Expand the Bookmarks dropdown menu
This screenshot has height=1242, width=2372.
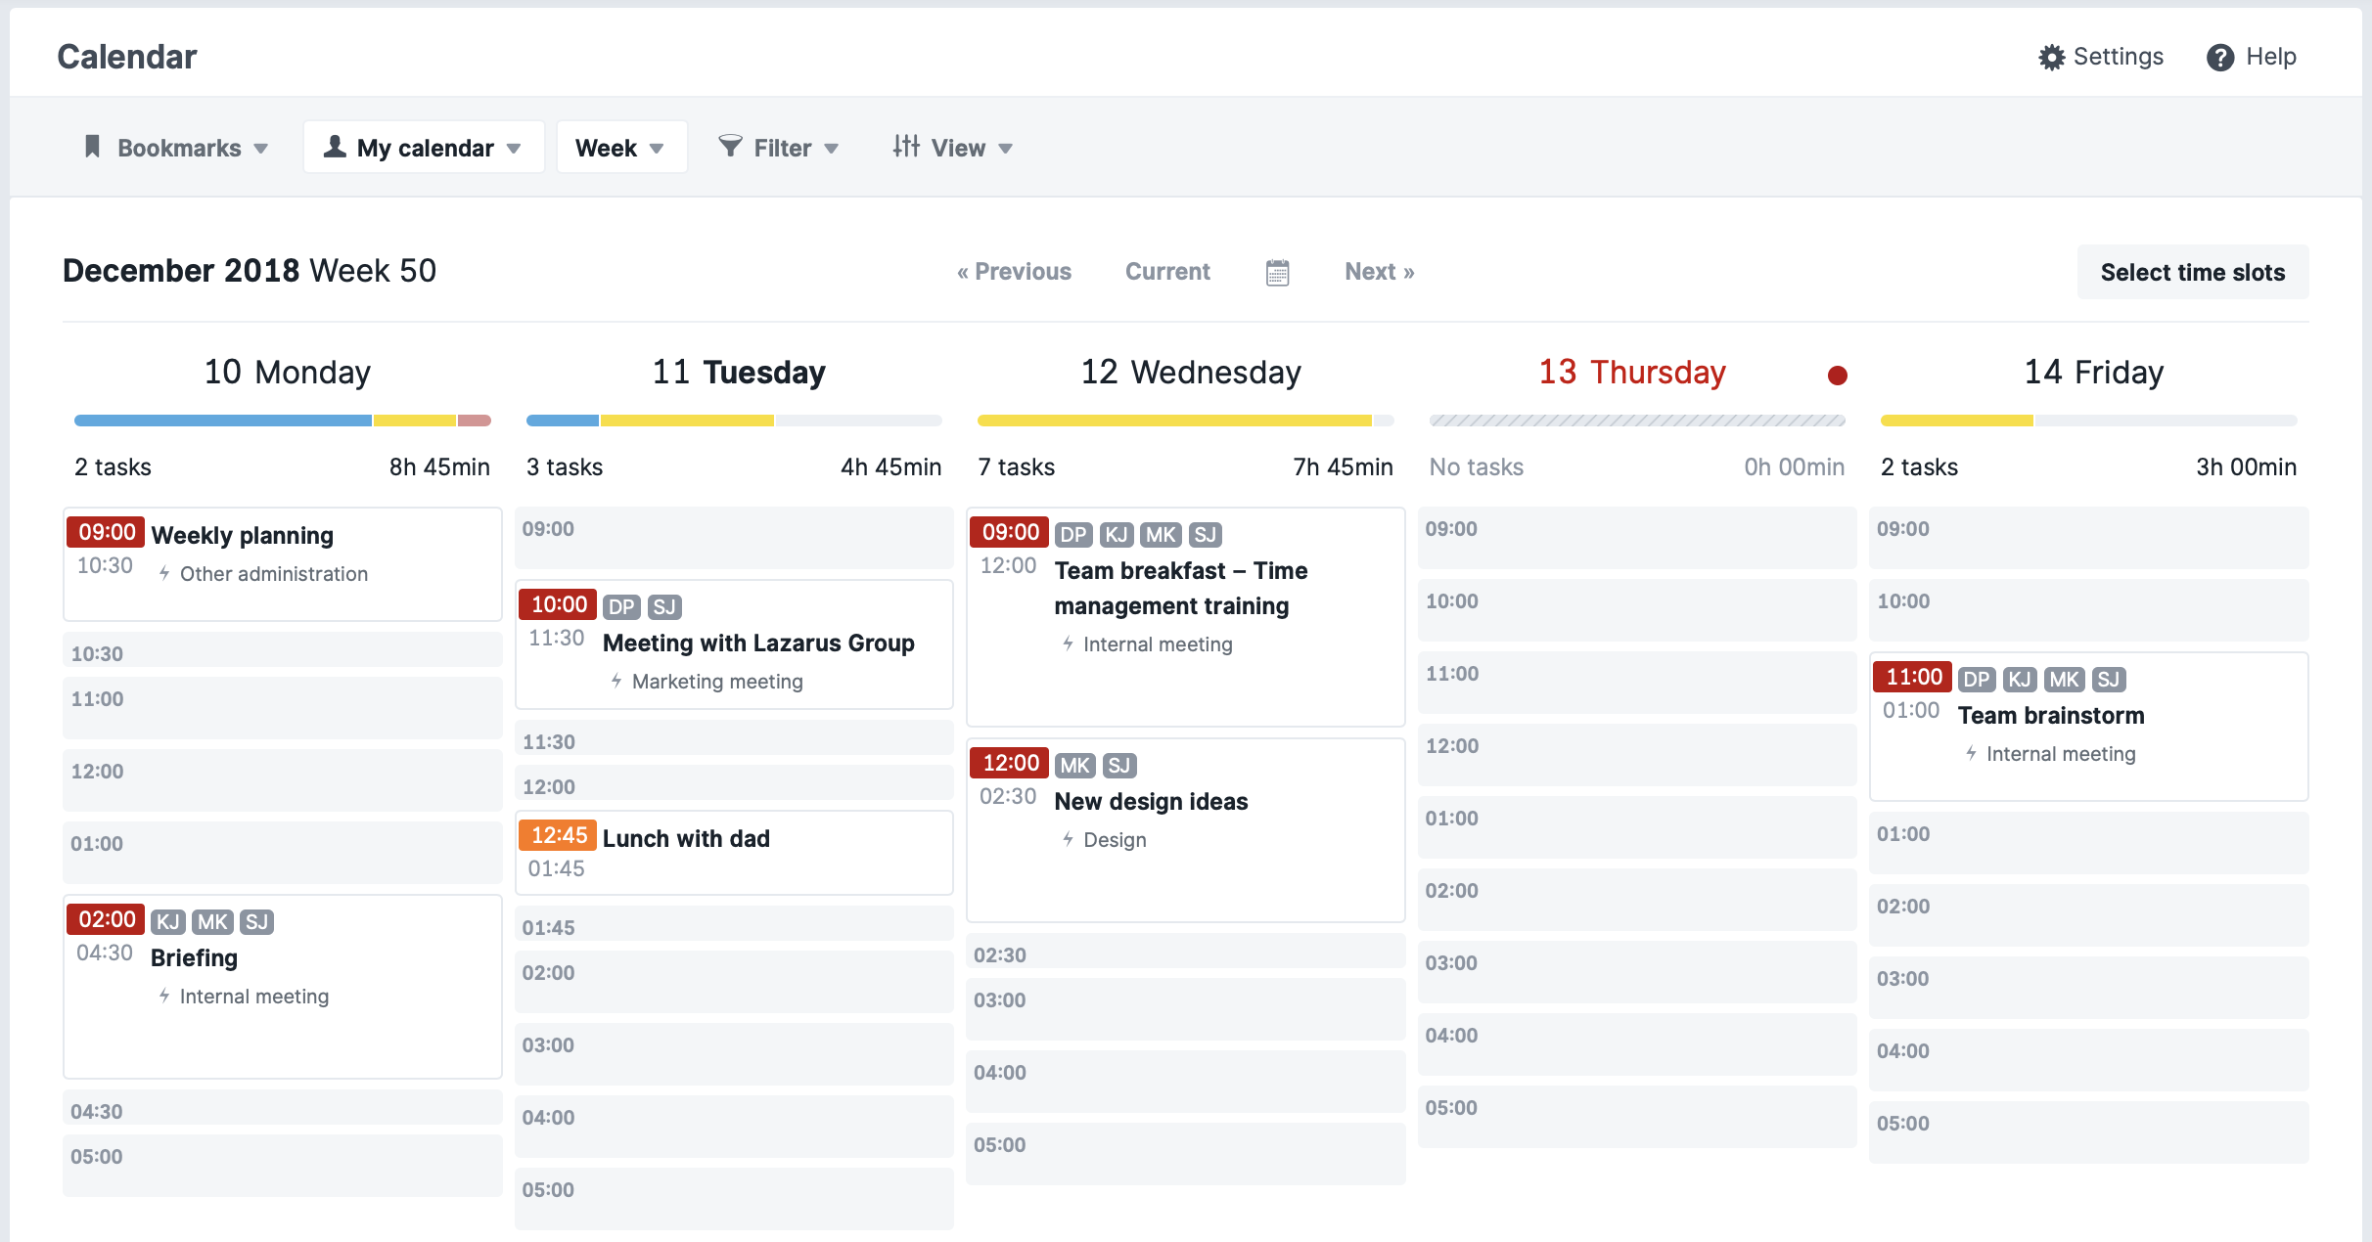pyautogui.click(x=176, y=148)
